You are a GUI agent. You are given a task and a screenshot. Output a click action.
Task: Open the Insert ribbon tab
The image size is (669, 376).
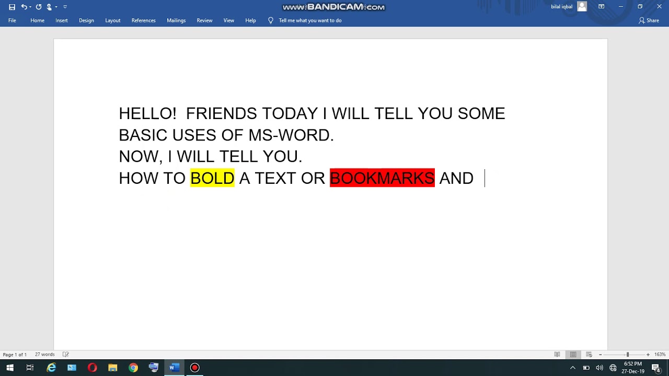point(62,20)
